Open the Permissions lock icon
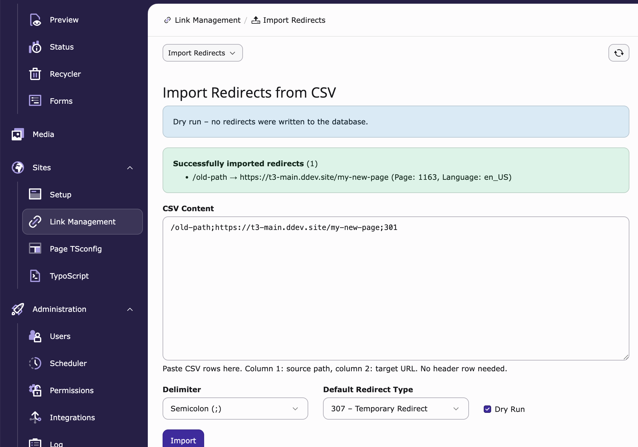Image resolution: width=638 pixels, height=447 pixels. (35, 390)
